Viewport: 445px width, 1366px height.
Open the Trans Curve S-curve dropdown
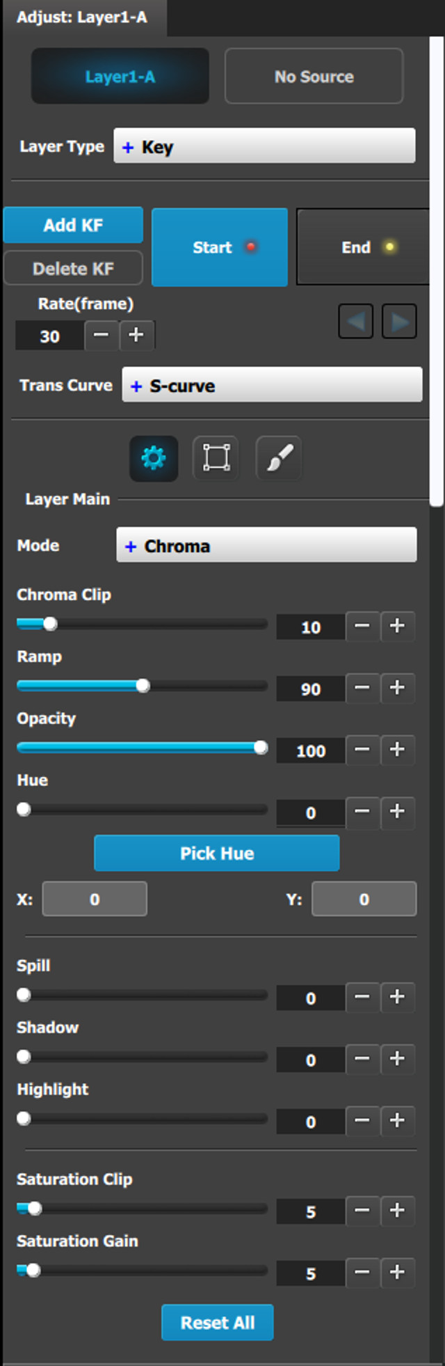coord(273,385)
